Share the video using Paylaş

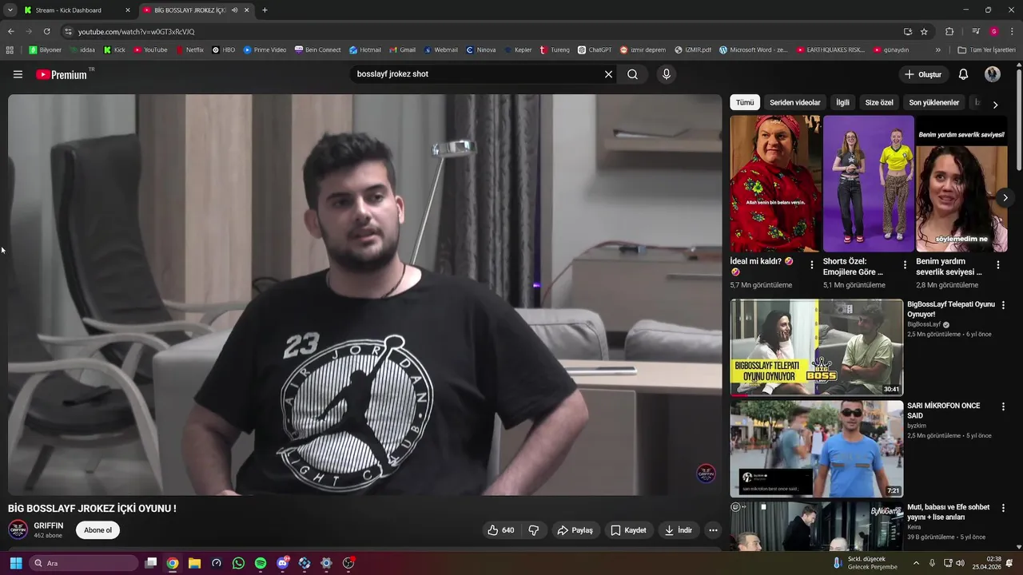(x=575, y=530)
